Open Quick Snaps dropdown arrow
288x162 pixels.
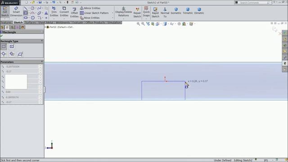click(x=146, y=19)
